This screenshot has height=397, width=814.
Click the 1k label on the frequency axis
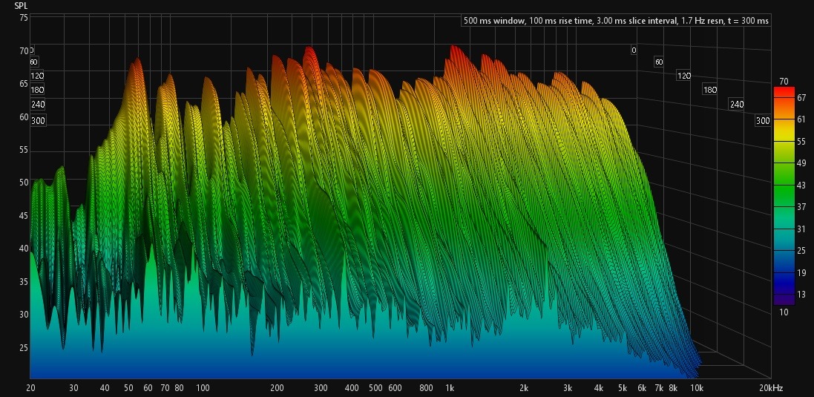point(450,388)
